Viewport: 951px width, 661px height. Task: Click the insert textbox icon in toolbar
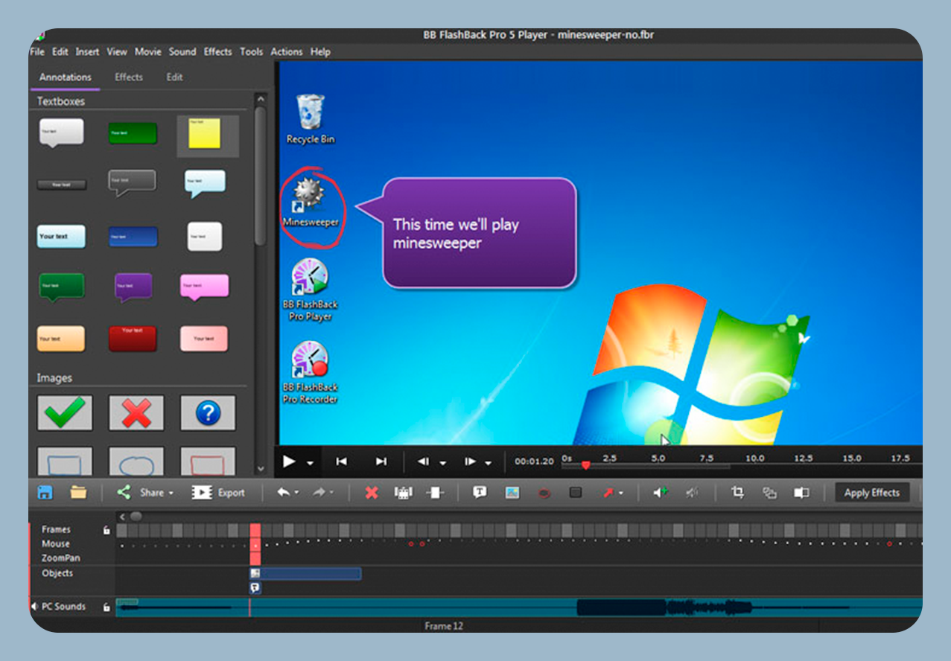[480, 493]
